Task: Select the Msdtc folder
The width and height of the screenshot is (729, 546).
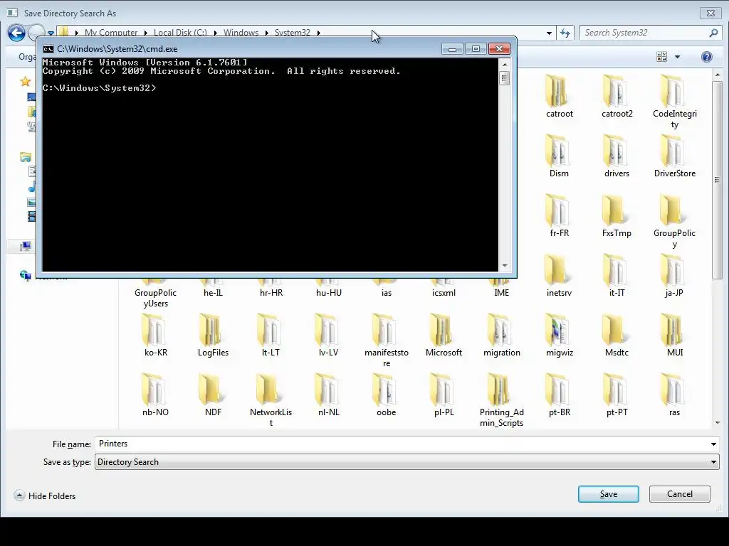Action: (617, 336)
